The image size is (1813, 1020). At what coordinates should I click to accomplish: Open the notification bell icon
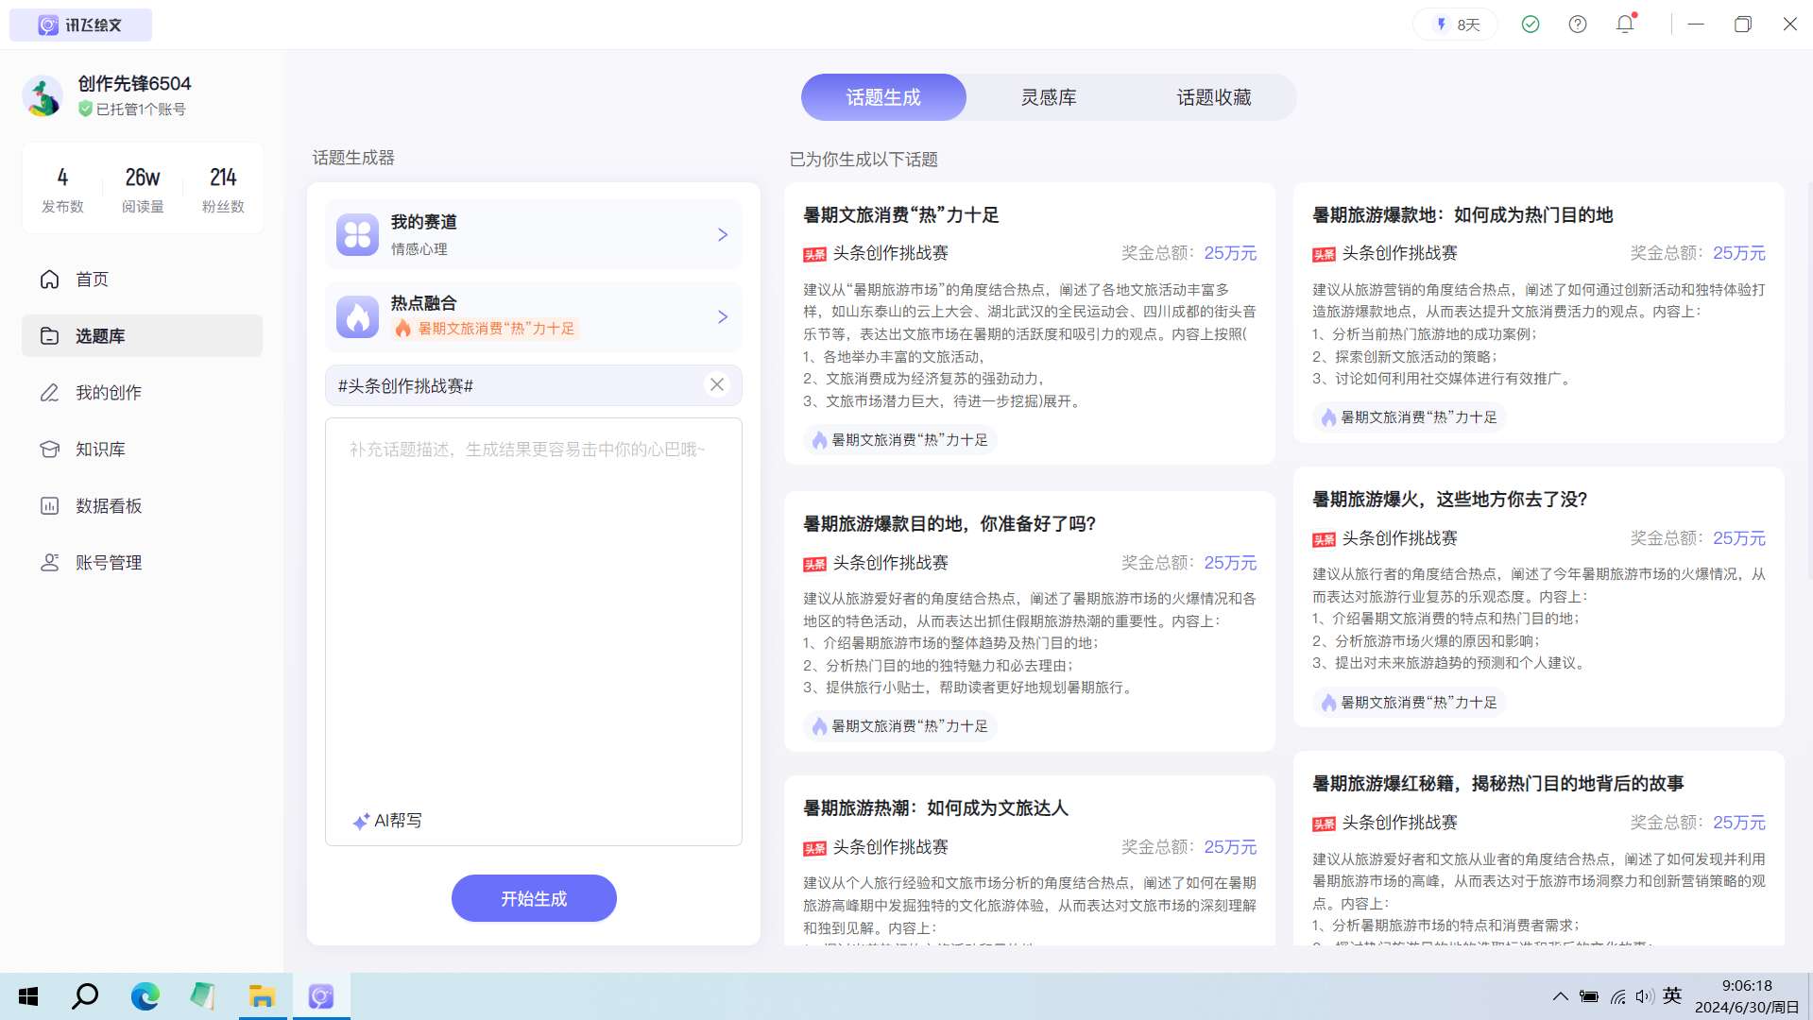(x=1625, y=25)
